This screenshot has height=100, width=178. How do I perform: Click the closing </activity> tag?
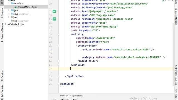click(x=78, y=65)
